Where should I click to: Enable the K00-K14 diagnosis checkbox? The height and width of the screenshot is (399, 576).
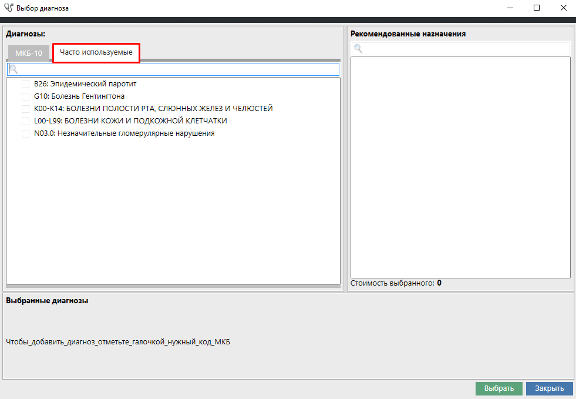[25, 109]
